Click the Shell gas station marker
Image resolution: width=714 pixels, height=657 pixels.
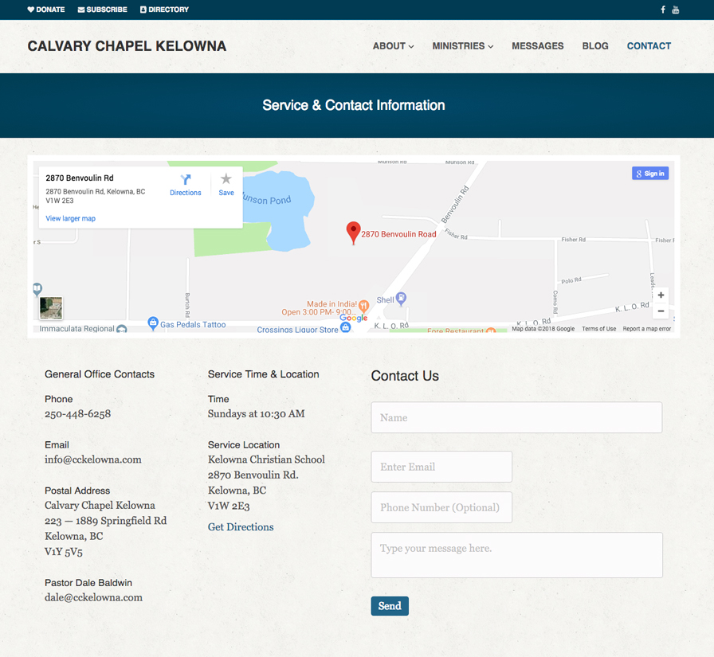tap(401, 299)
